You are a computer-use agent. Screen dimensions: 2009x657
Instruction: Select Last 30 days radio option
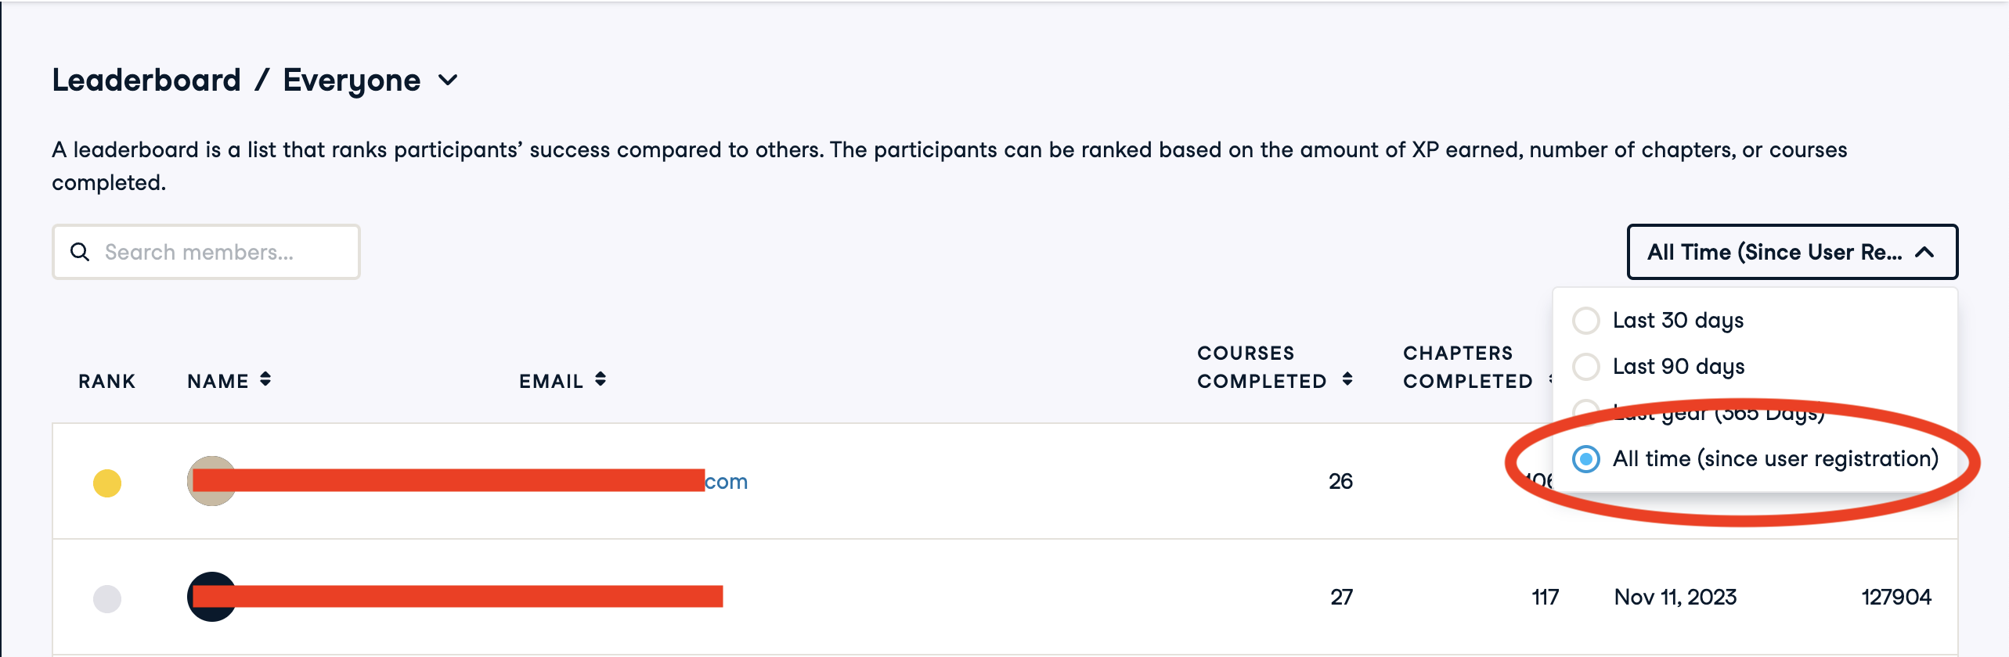coord(1586,320)
